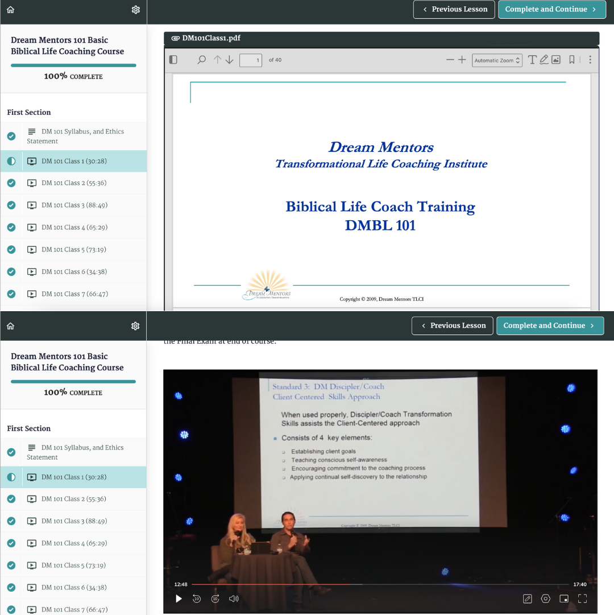614x615 pixels.
Task: Zoom in the PDF with plus icon
Action: pyautogui.click(x=462, y=60)
